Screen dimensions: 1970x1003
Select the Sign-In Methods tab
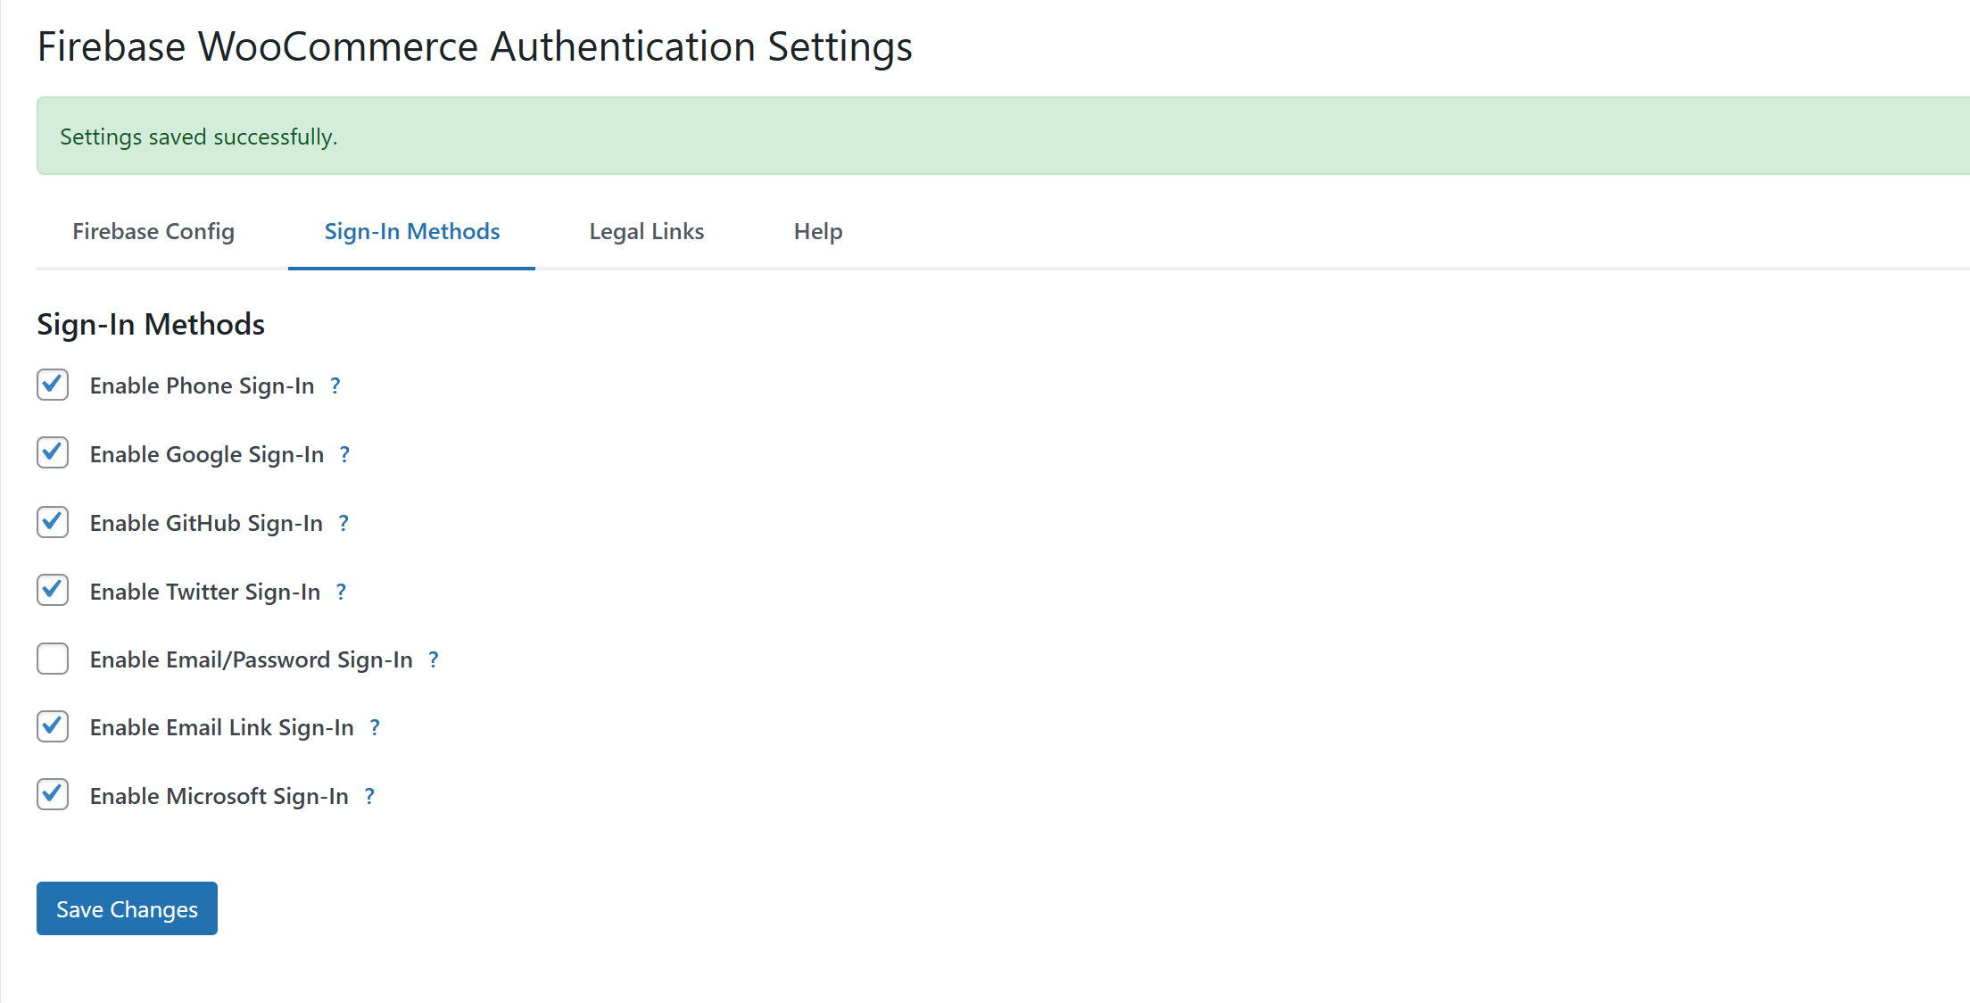pyautogui.click(x=411, y=231)
